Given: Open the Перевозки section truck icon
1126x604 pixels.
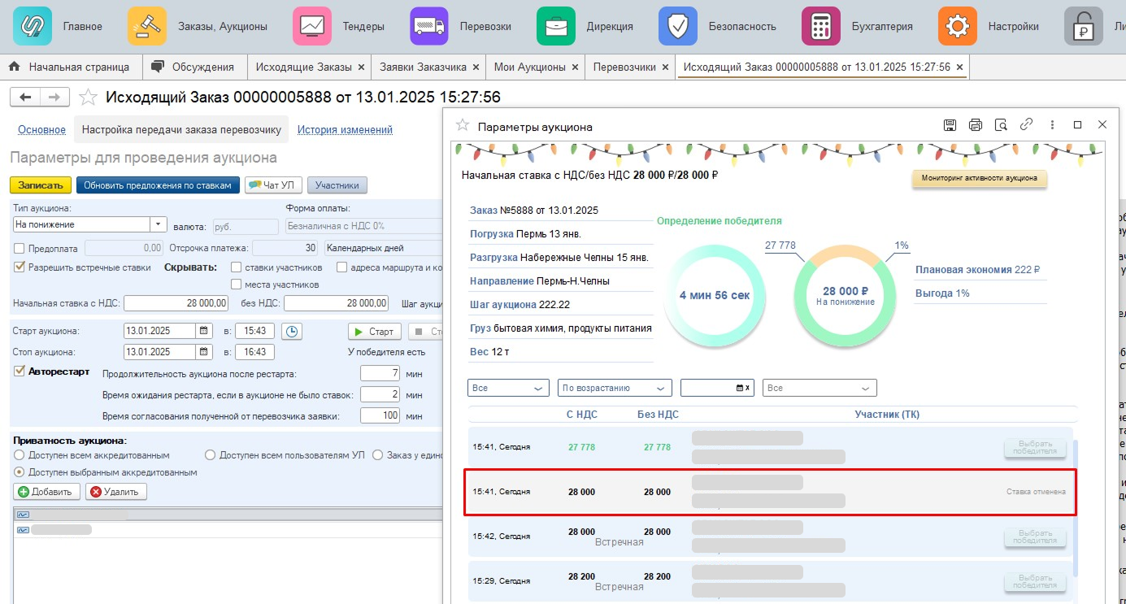Looking at the screenshot, I should [x=429, y=26].
